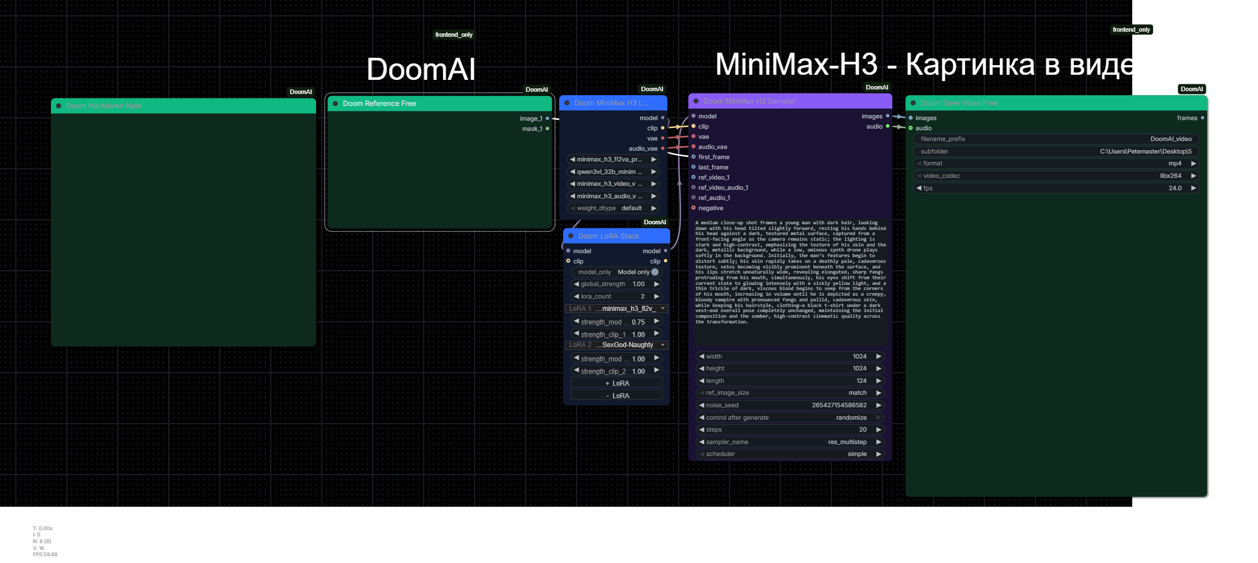
Task: Click the mask_1 output port
Action: 547,129
